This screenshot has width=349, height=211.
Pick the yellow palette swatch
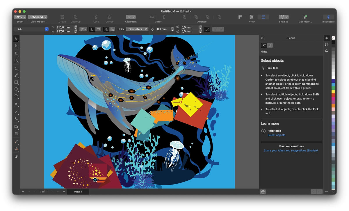(333, 91)
